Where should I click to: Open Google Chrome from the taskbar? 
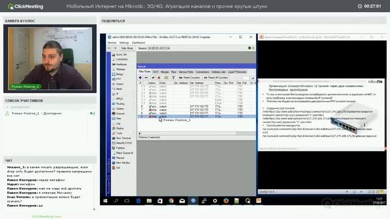point(171,201)
